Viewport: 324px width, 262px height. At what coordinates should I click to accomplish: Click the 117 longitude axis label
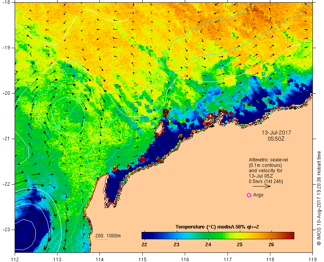227,259
